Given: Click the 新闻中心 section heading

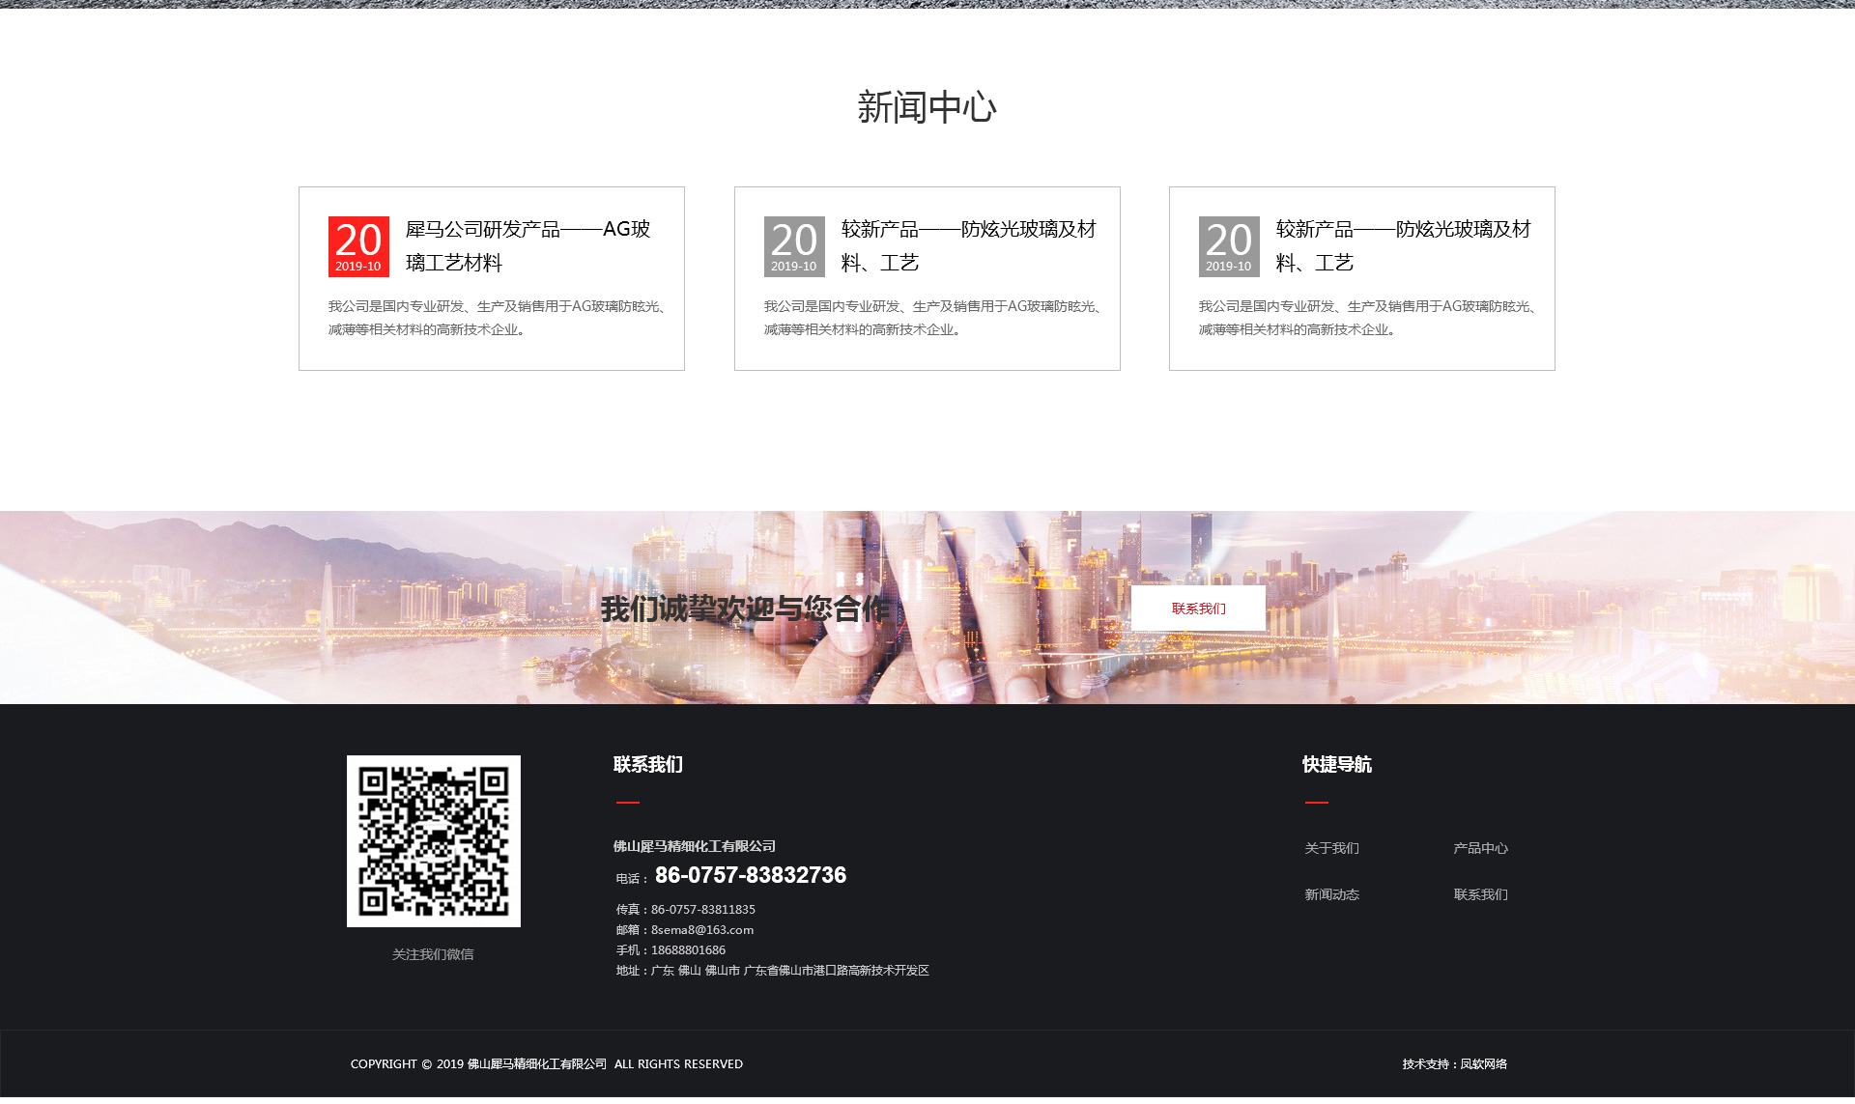Looking at the screenshot, I should pos(927,107).
